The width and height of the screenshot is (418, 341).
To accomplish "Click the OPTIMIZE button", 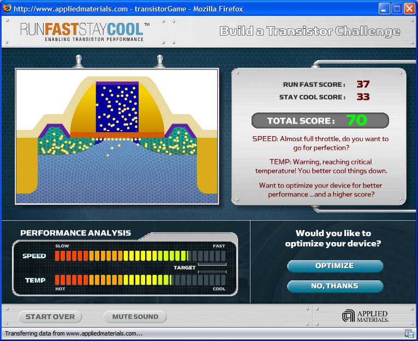I will [x=335, y=266].
